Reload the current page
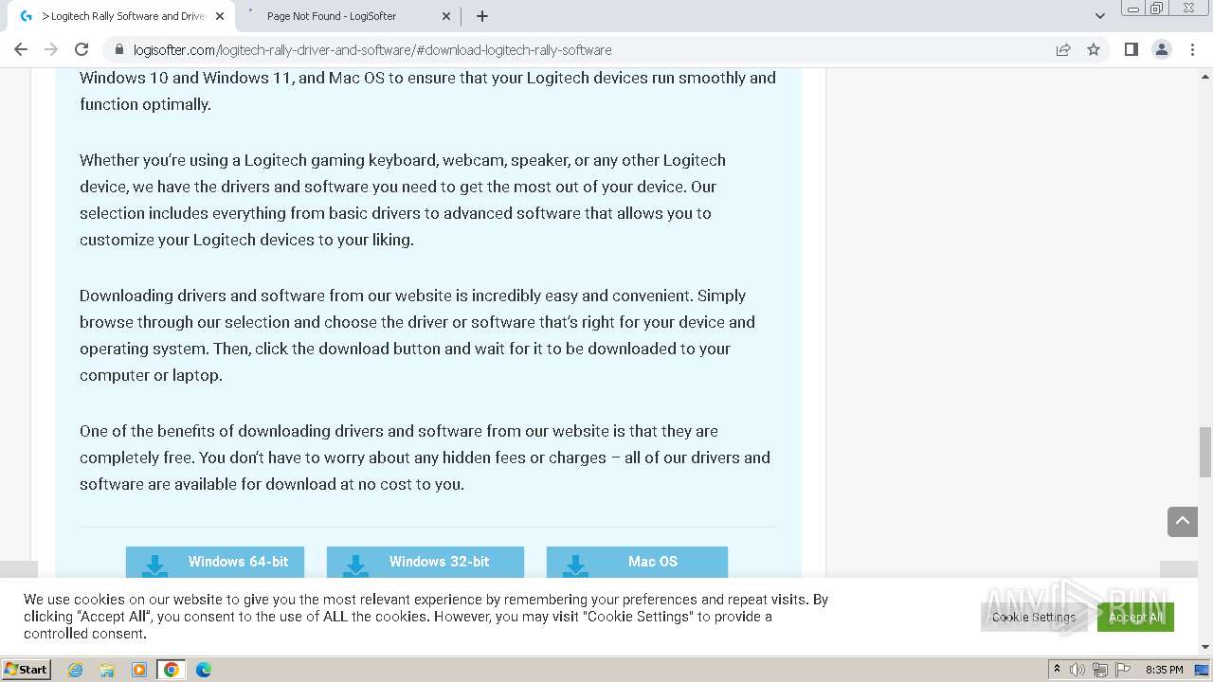Screen dimensions: 1213x682 (x=81, y=49)
